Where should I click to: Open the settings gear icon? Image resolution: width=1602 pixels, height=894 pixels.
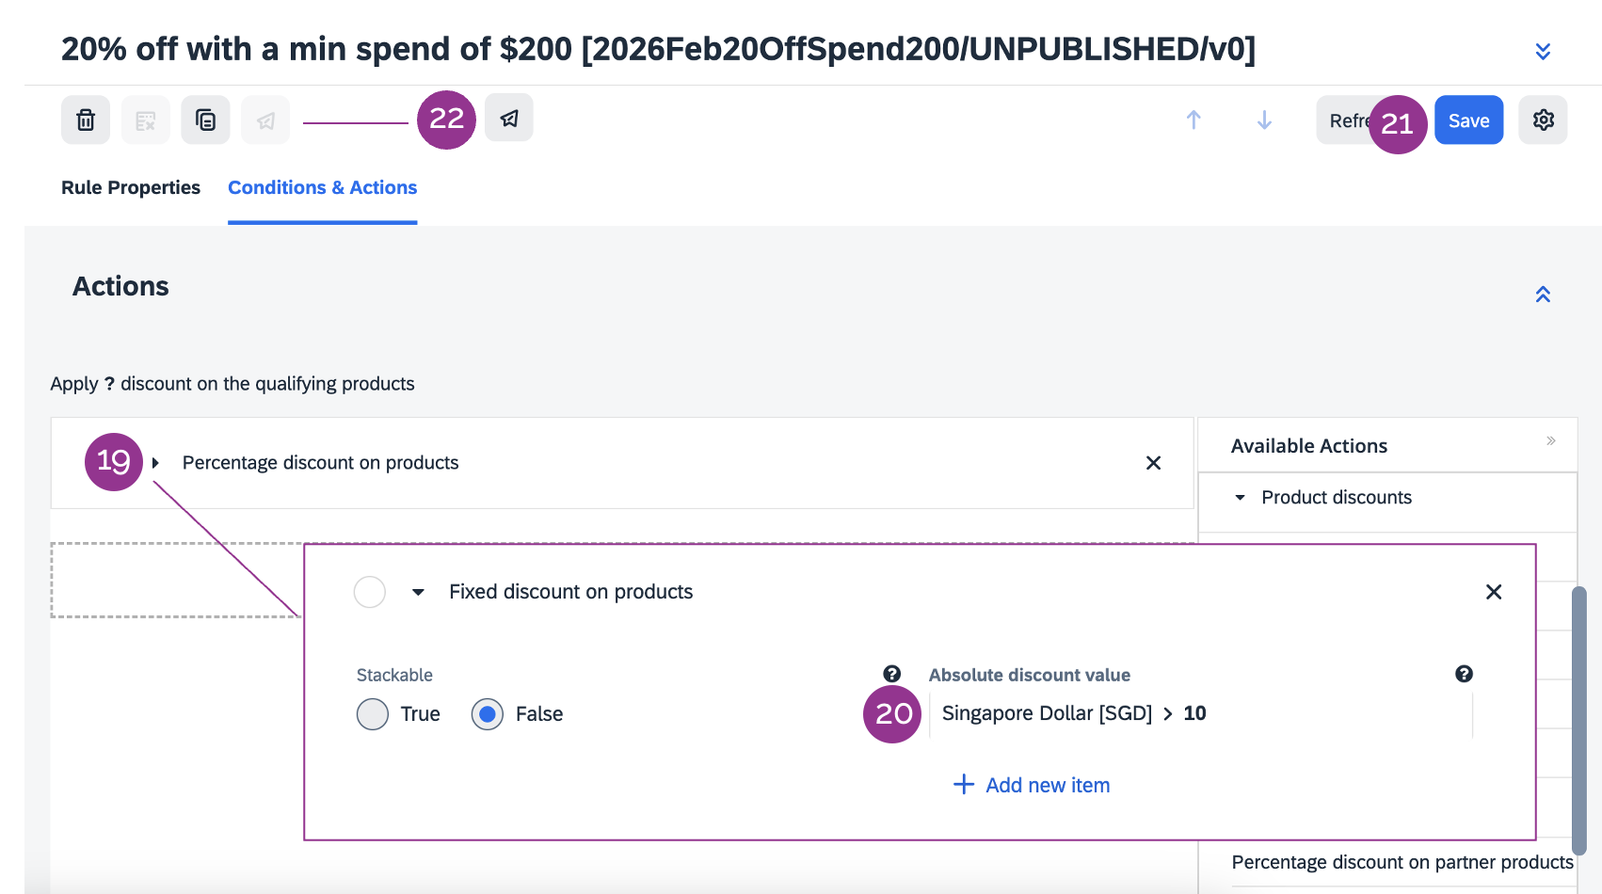(1543, 120)
